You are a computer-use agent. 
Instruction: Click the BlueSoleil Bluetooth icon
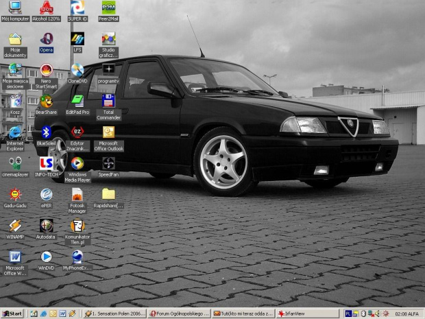tap(46, 132)
